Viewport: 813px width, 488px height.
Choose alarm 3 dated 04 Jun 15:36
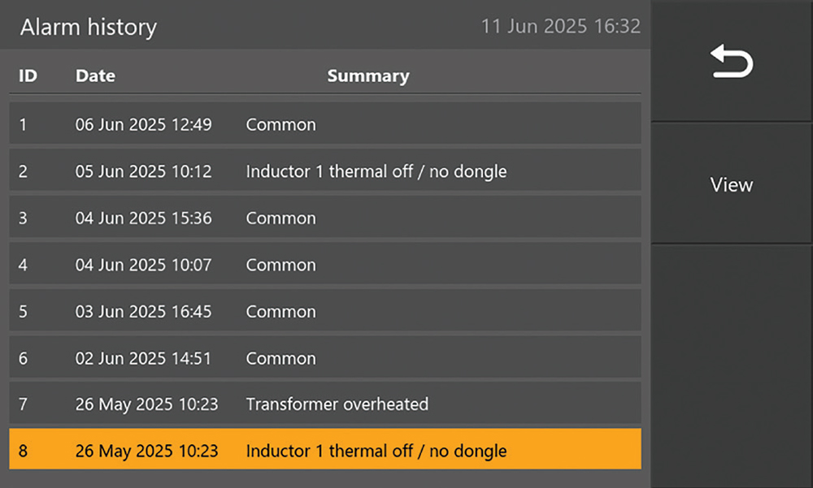pyautogui.click(x=325, y=218)
